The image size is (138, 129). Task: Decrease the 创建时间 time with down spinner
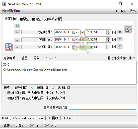click(x=108, y=41)
